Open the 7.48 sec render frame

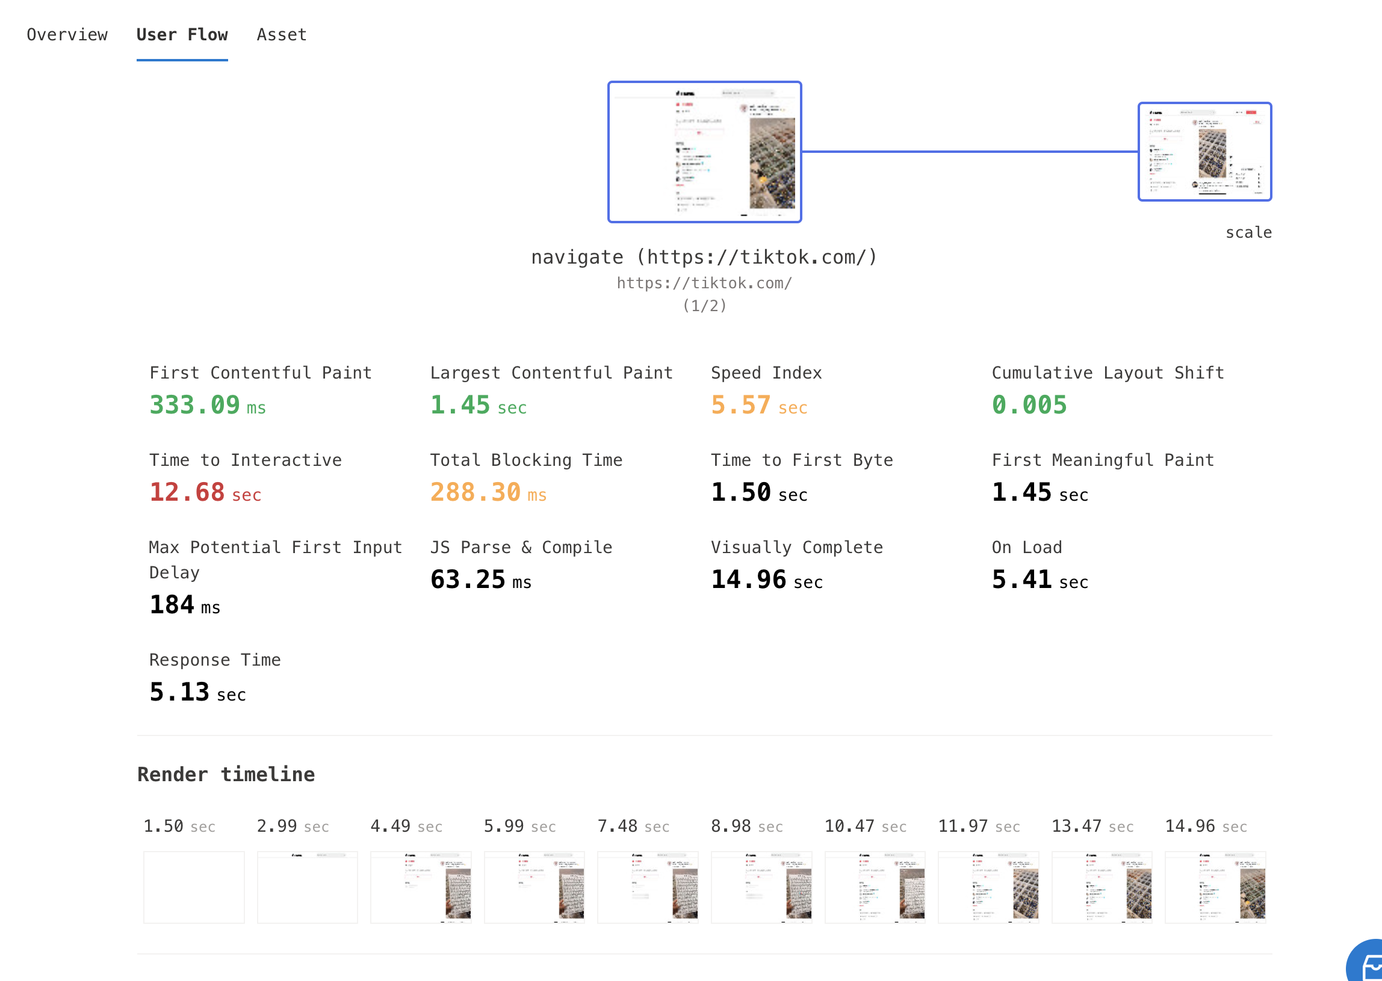[x=648, y=887]
